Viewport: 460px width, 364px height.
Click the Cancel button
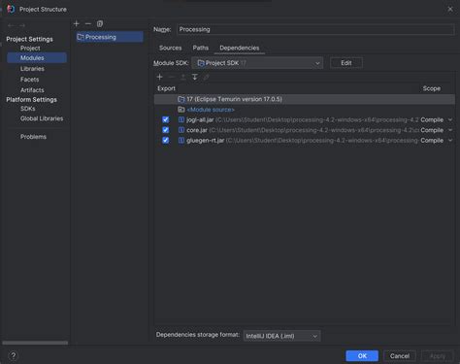point(400,356)
